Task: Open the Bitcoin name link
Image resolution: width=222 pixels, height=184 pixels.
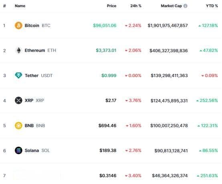Action: point(32,26)
